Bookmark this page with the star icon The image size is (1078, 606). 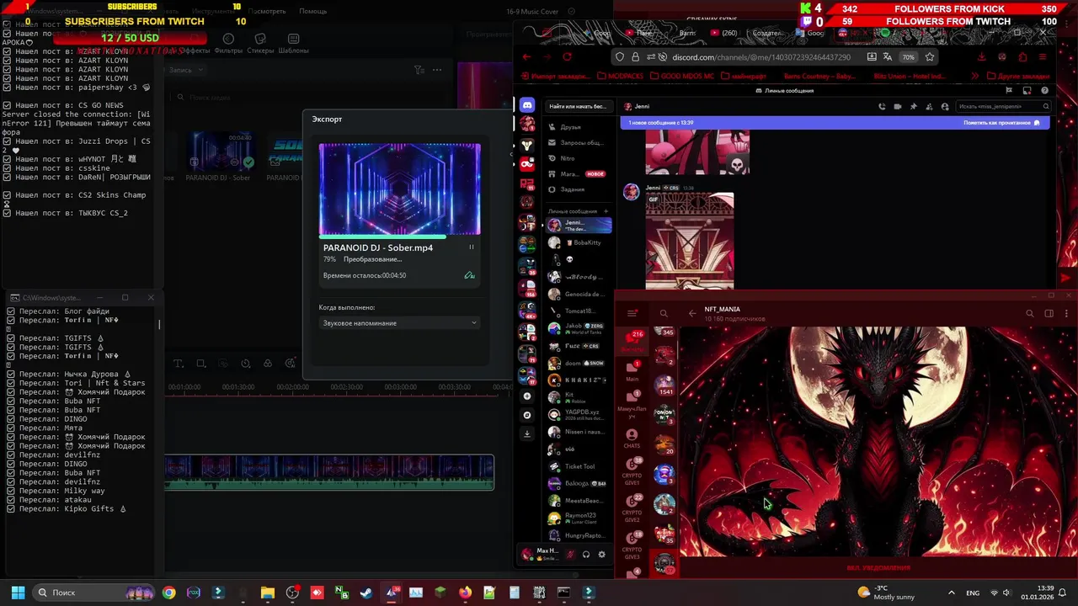click(x=930, y=57)
